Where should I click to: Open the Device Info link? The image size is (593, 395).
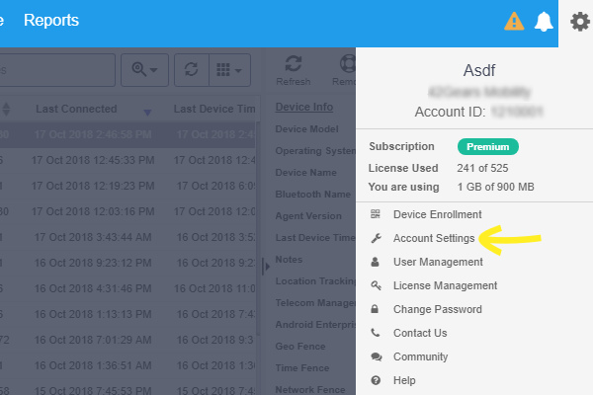coord(304,107)
